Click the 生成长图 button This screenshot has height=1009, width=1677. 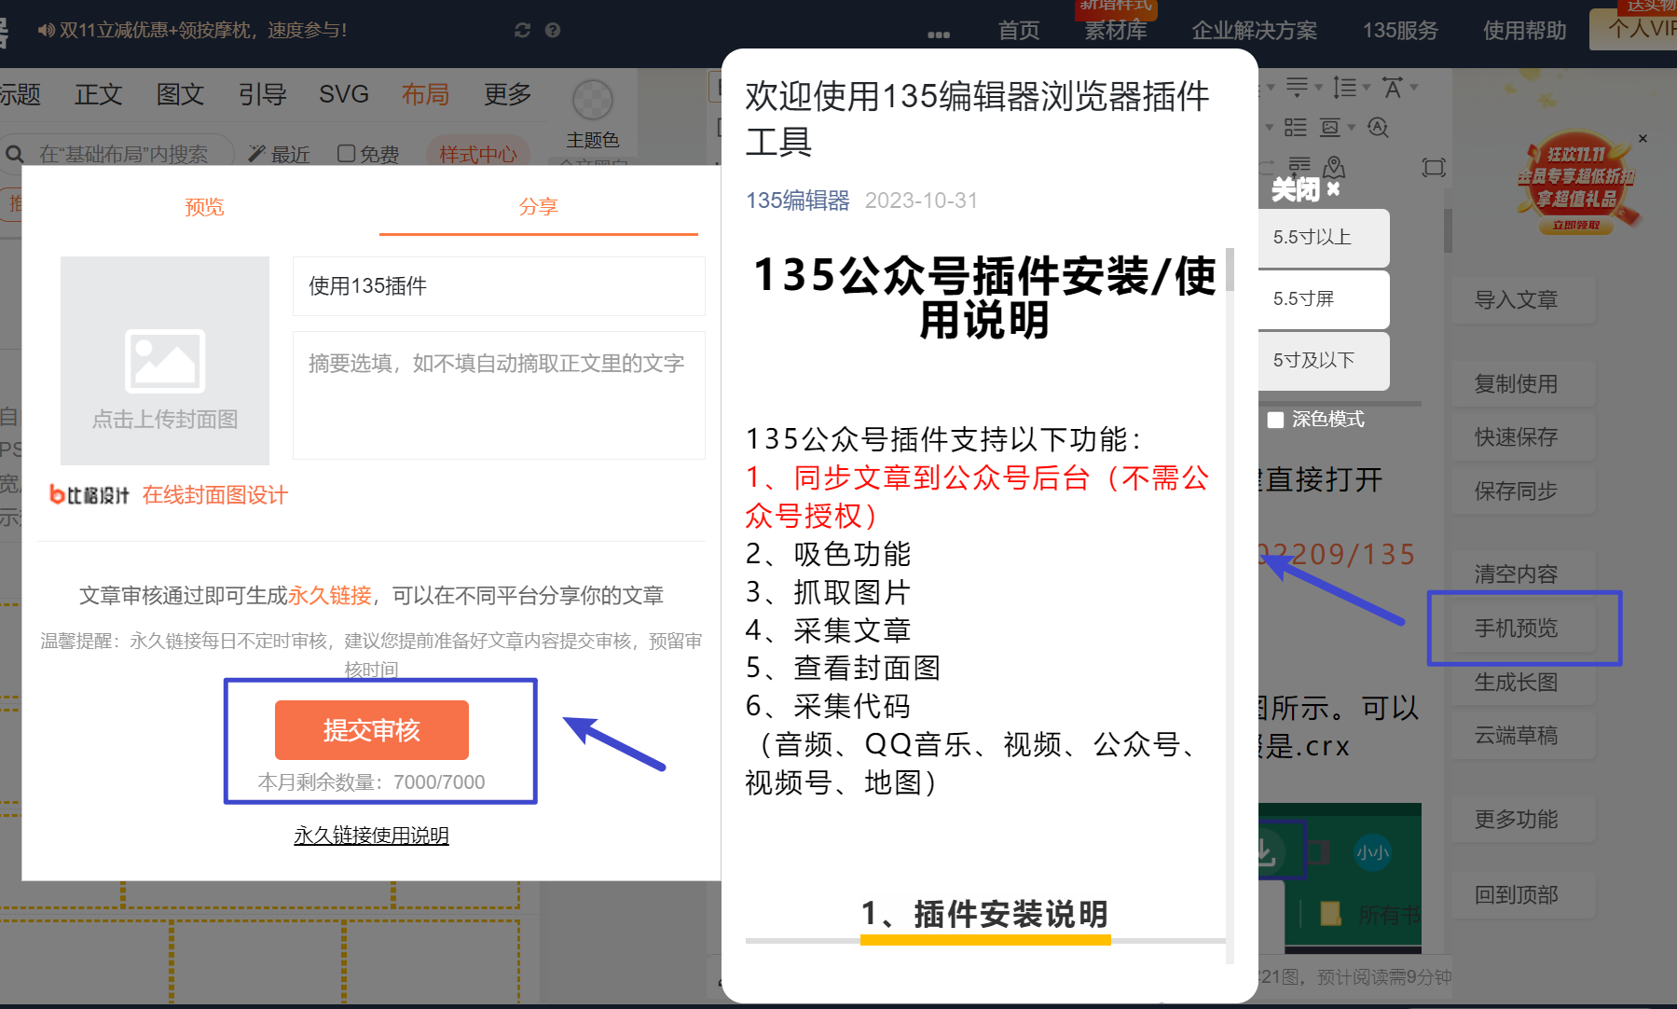click(1523, 683)
